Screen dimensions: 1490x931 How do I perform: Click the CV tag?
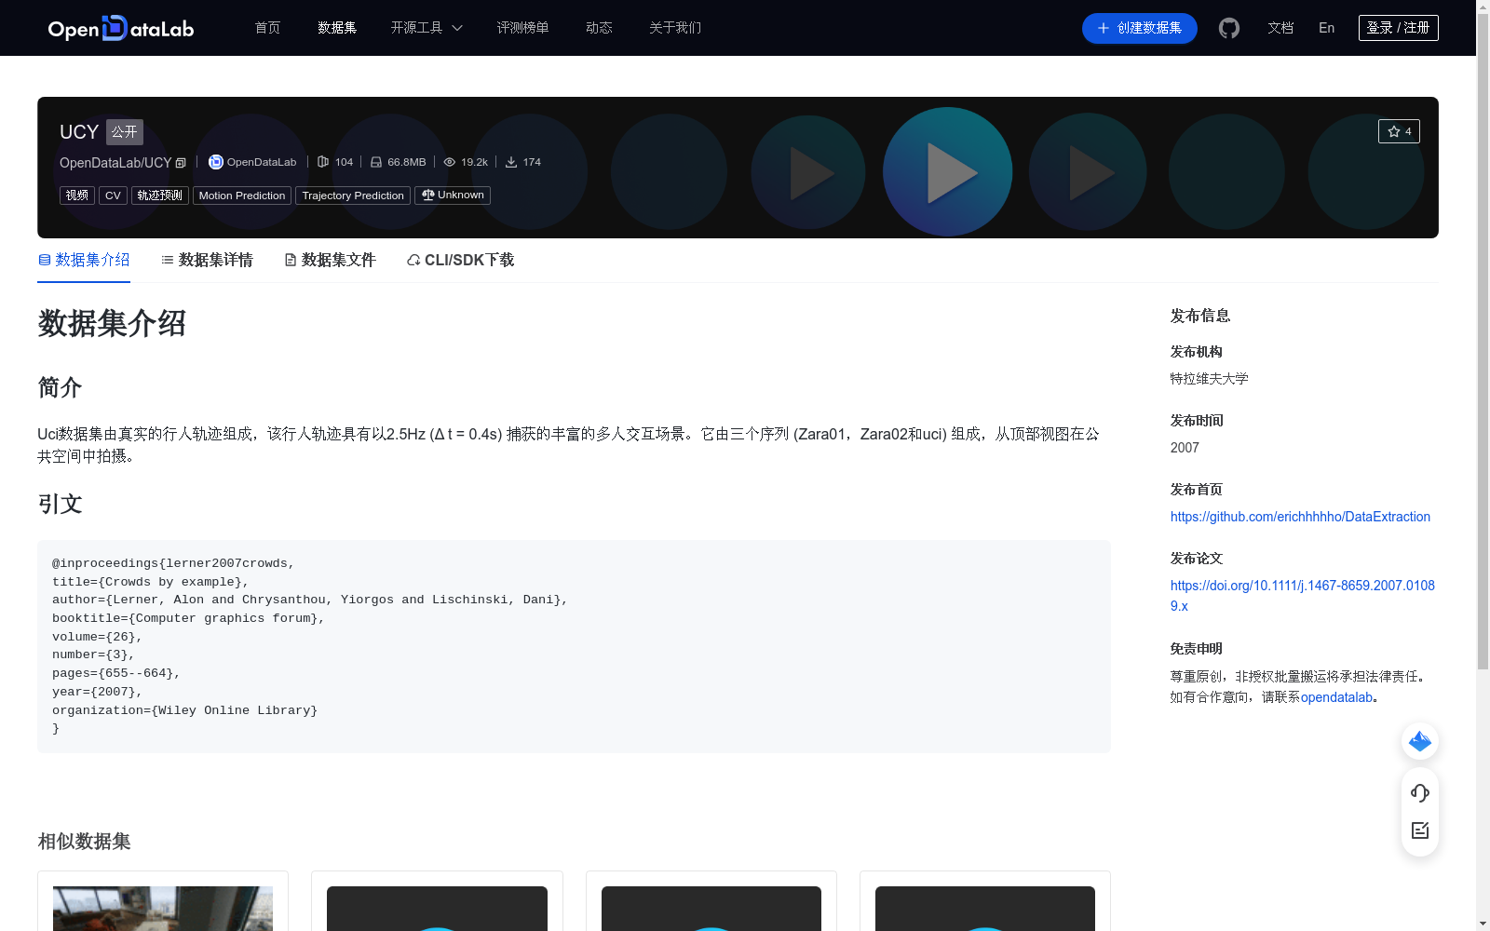tap(113, 196)
